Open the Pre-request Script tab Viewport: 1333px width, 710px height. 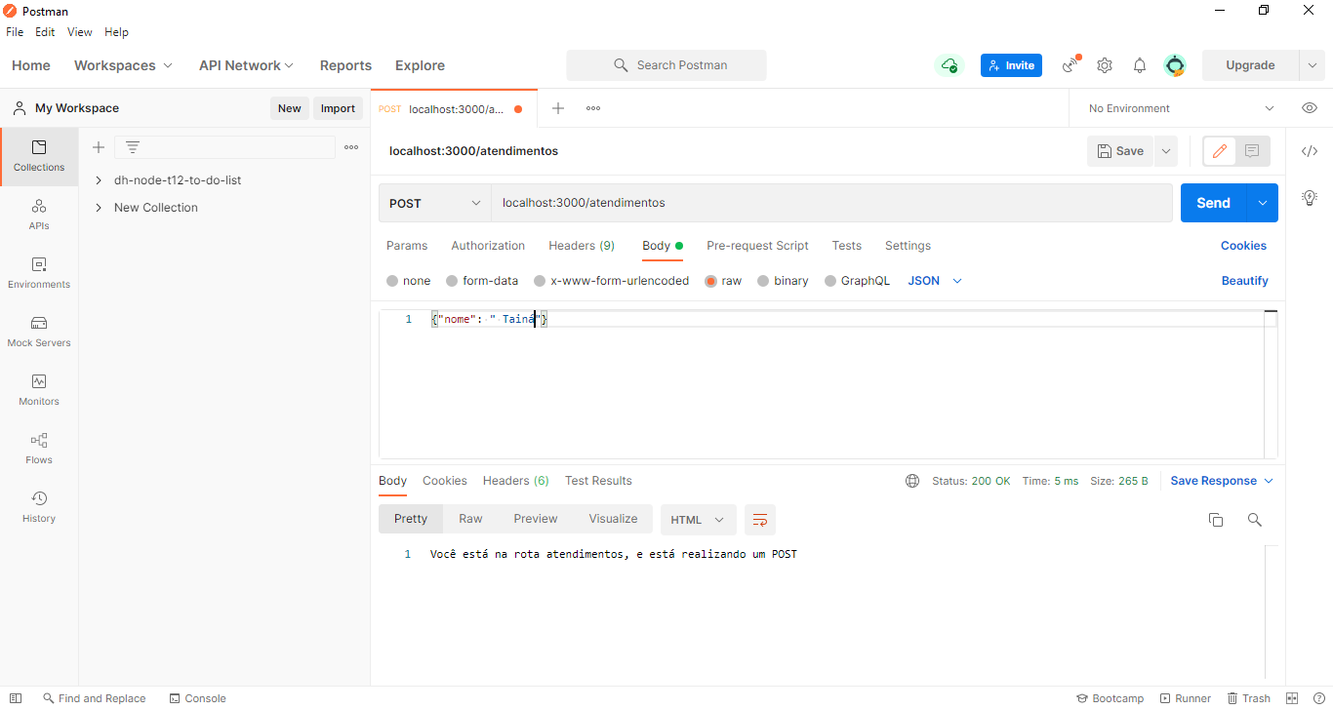pyautogui.click(x=757, y=246)
